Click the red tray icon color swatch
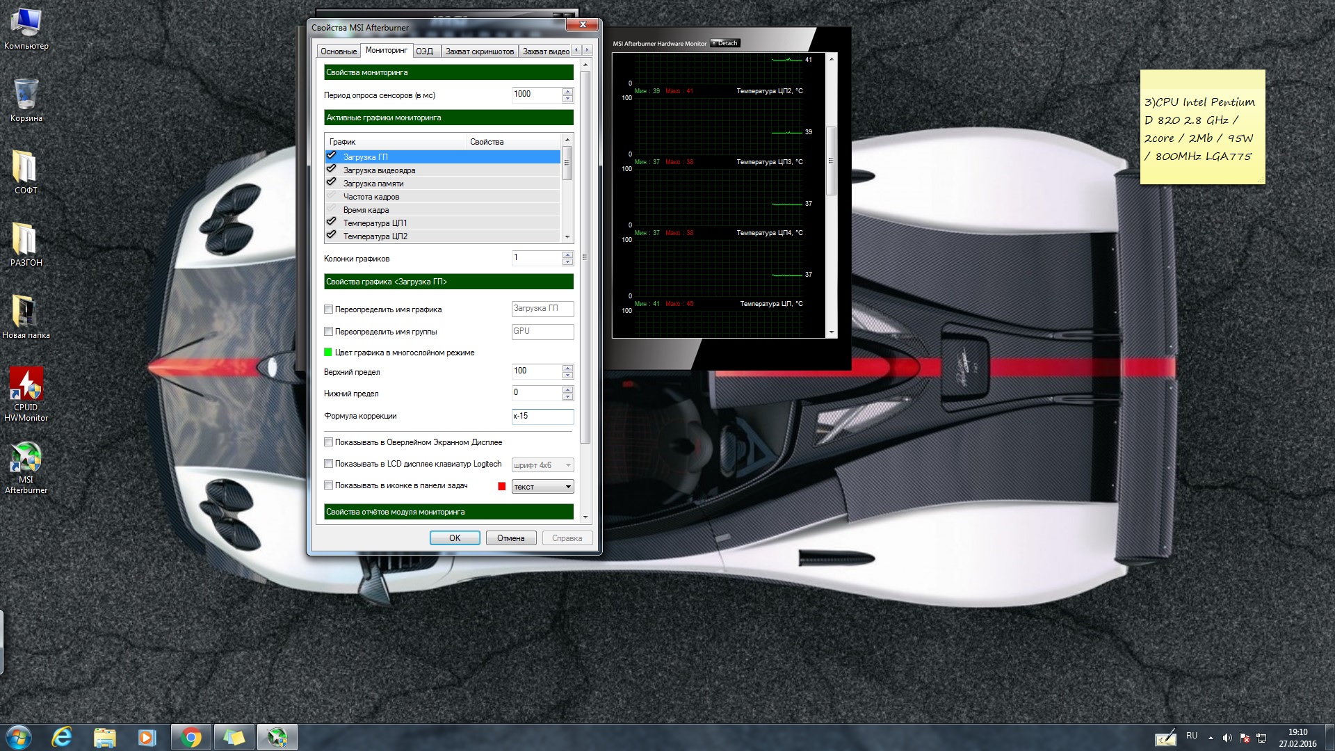Image resolution: width=1335 pixels, height=751 pixels. pyautogui.click(x=502, y=487)
